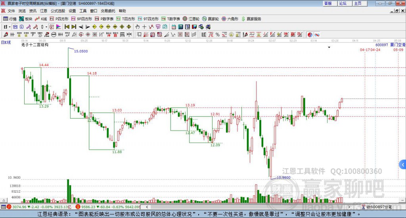Toggle the infinity loop indicator button

point(317,34)
